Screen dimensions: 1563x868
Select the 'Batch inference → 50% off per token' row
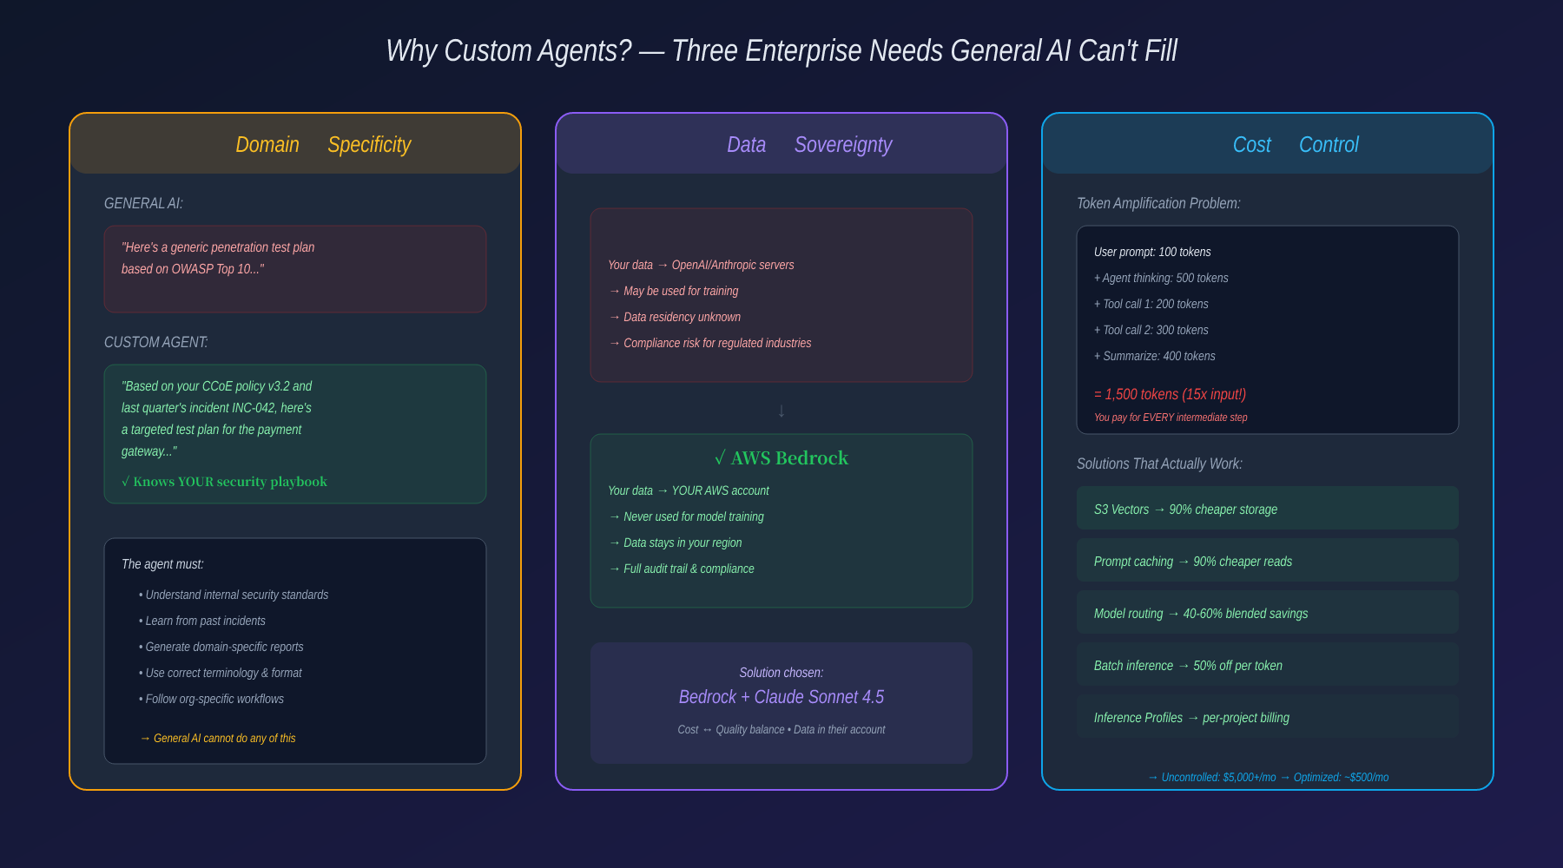pyautogui.click(x=1268, y=664)
